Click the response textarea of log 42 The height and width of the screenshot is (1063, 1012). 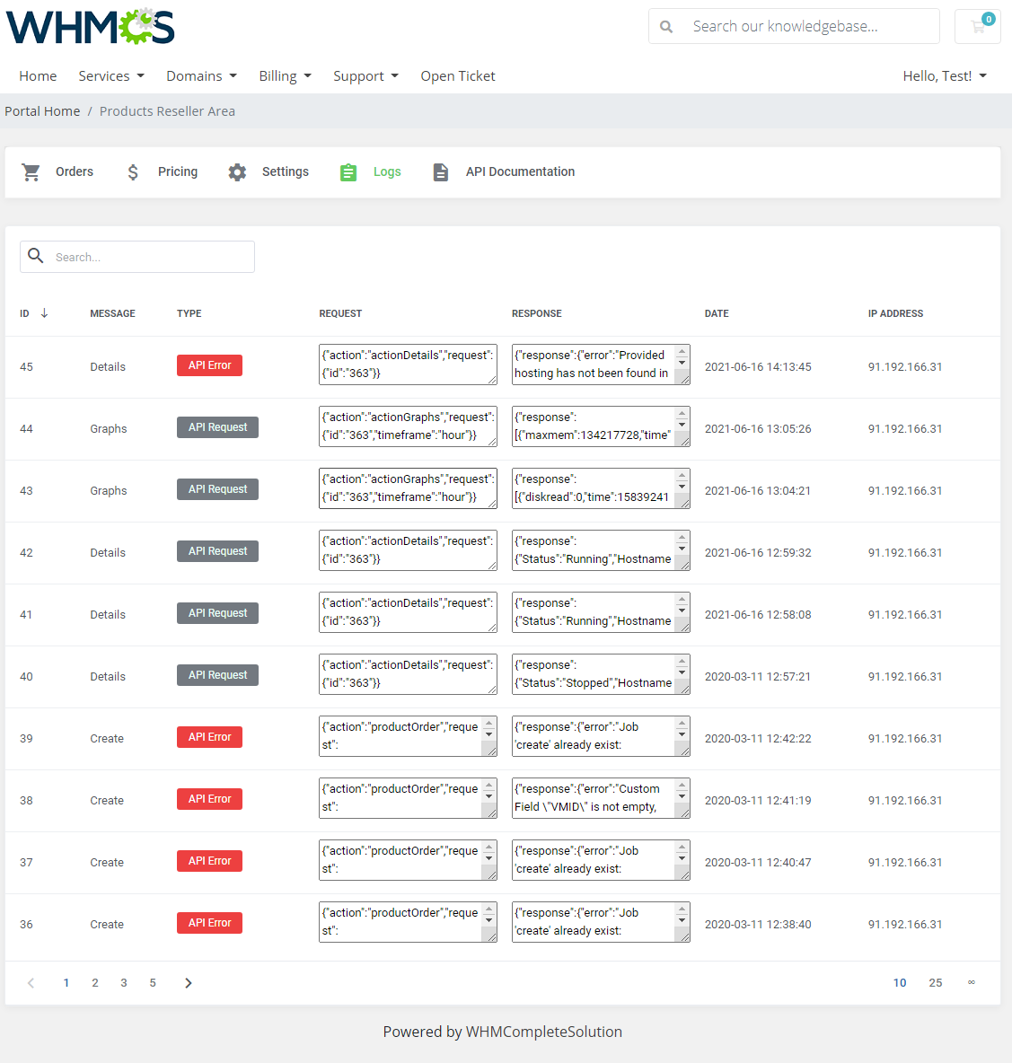coord(601,550)
